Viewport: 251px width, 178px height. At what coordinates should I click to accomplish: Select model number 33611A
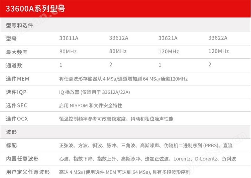(69, 38)
